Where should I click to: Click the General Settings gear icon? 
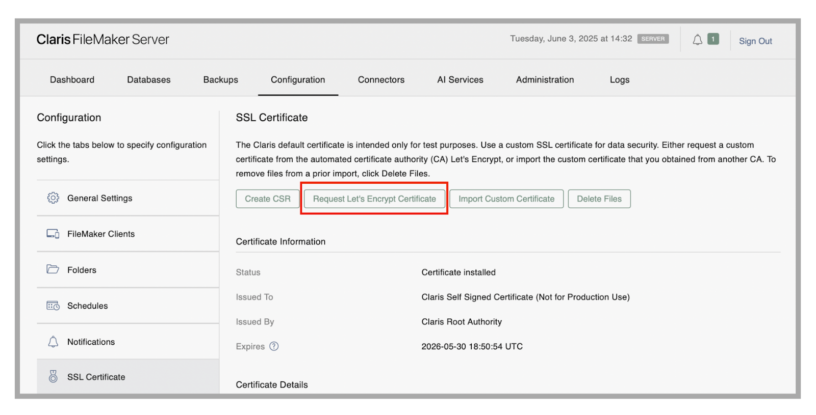pos(53,198)
